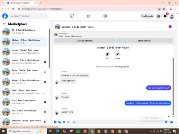Open Brandon - 2 Beds 1 Bath House chat
Screen dimensions: 179x134
(24, 122)
